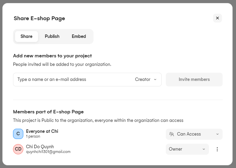The image size is (236, 168).
Task: Click the Everyone at Chi group name
Action: [x=42, y=131]
